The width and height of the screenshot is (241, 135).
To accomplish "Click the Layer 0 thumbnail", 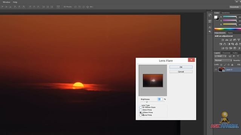I will point(221,69).
